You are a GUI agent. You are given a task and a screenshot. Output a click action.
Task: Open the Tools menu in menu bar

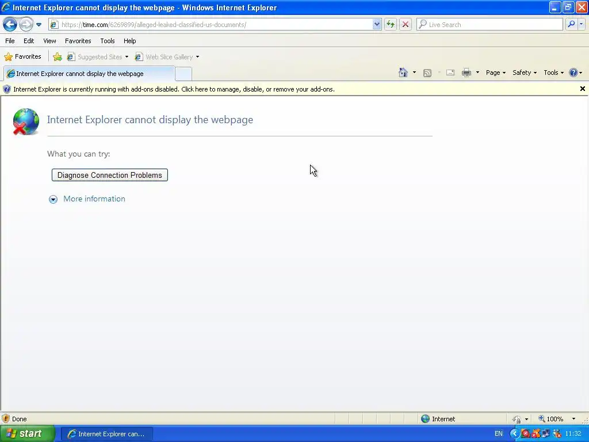pos(108,41)
